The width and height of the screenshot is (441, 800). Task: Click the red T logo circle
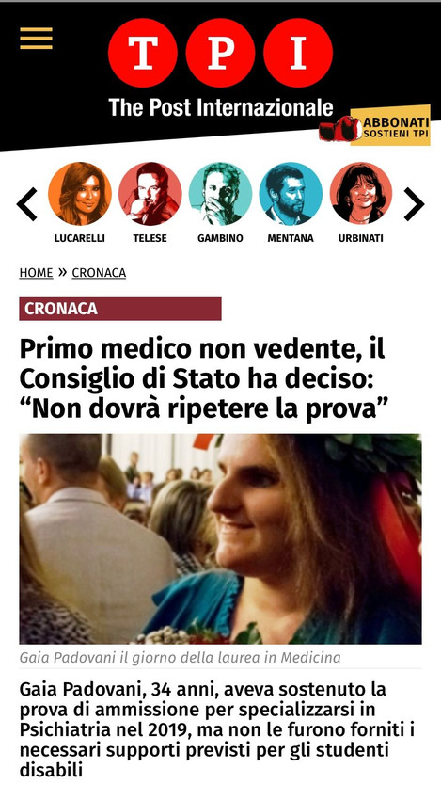143,53
